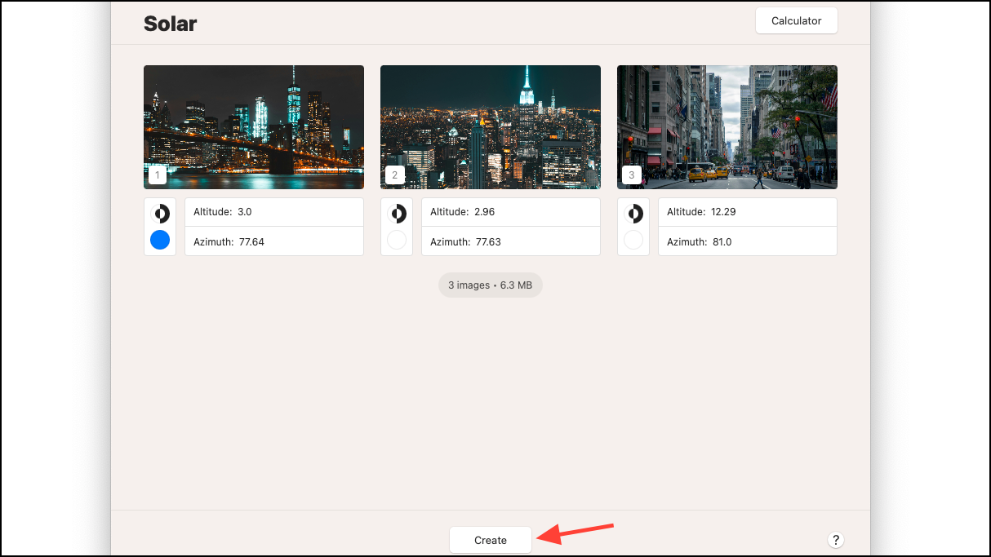
Task: Edit Altitude field showing 3.0
Action: (274, 212)
